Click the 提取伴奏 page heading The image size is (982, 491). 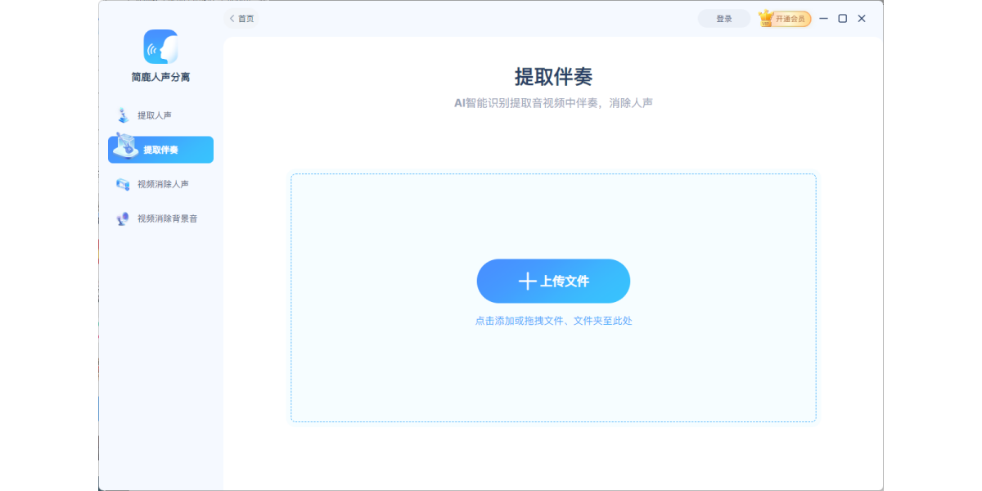tap(553, 76)
